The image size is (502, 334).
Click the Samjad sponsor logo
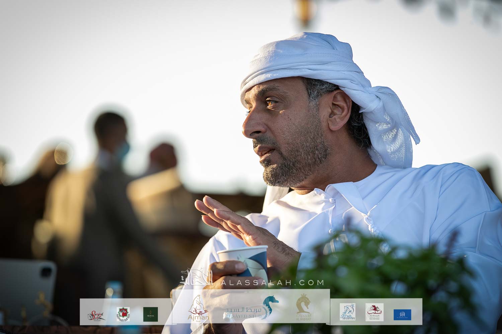pyautogui.click(x=97, y=315)
